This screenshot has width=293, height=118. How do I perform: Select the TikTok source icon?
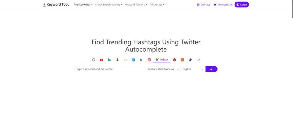click(x=190, y=60)
